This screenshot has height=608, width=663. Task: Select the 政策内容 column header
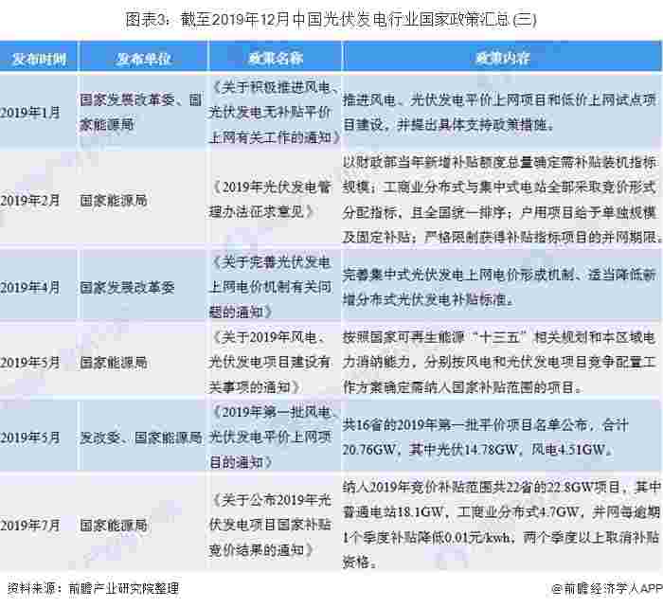[502, 58]
